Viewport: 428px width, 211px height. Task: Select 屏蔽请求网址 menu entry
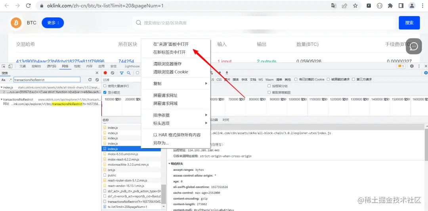pos(176,96)
